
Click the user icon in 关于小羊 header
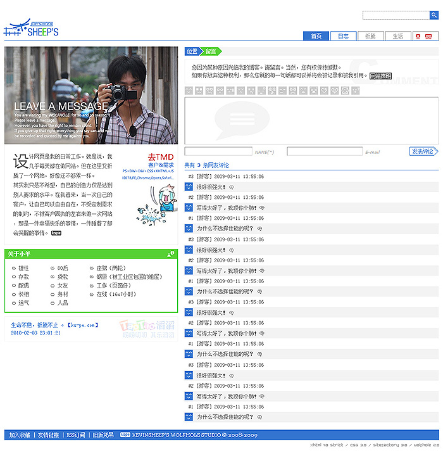(171, 254)
